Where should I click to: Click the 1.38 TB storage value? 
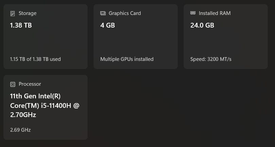coord(21,25)
